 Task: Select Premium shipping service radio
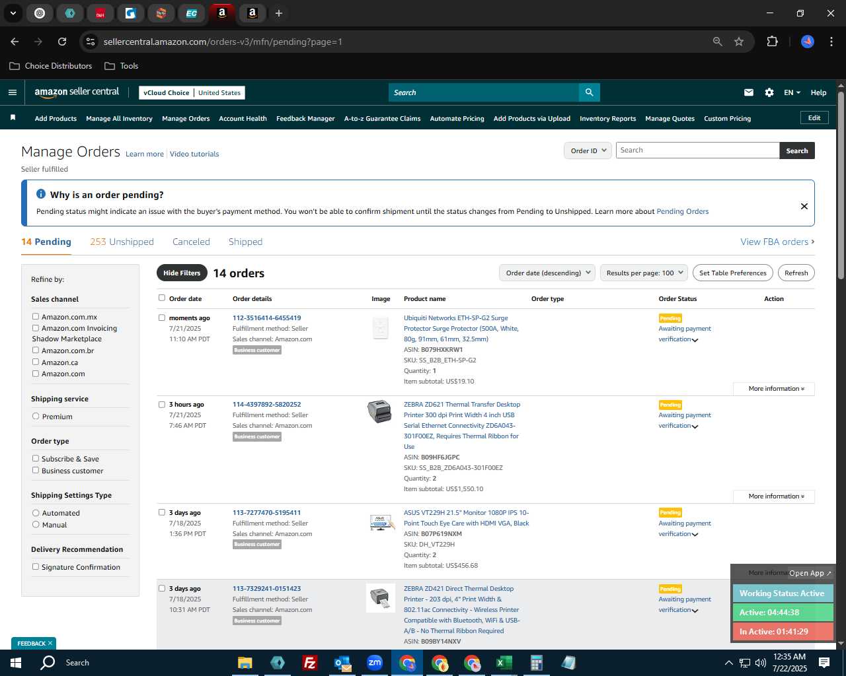click(x=36, y=416)
